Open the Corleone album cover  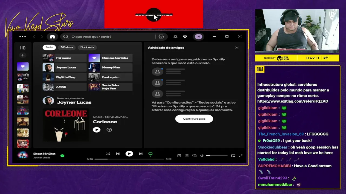pos(66,125)
